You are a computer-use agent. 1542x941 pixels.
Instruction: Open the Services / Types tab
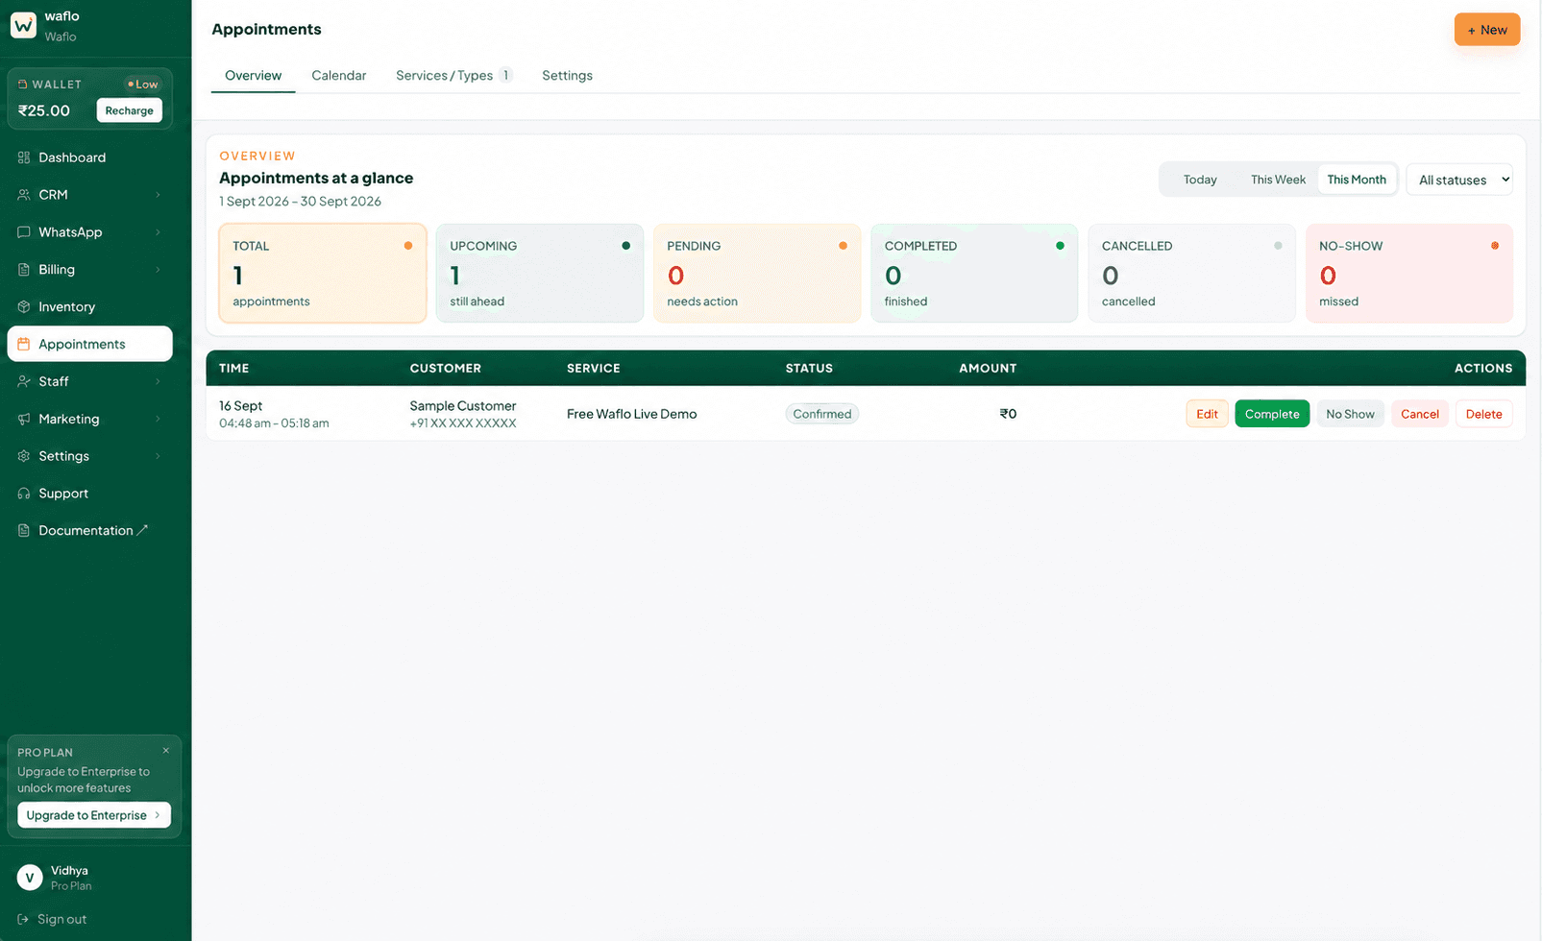[454, 76]
